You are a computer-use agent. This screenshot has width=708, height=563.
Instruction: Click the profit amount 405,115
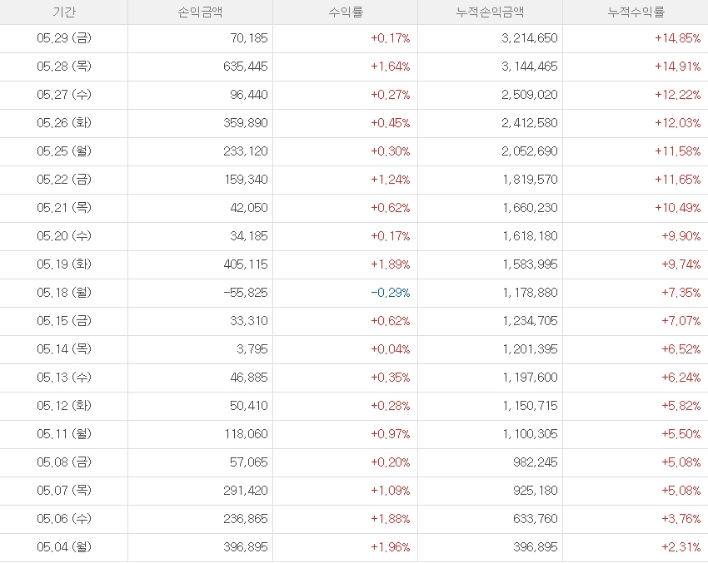pos(246,264)
